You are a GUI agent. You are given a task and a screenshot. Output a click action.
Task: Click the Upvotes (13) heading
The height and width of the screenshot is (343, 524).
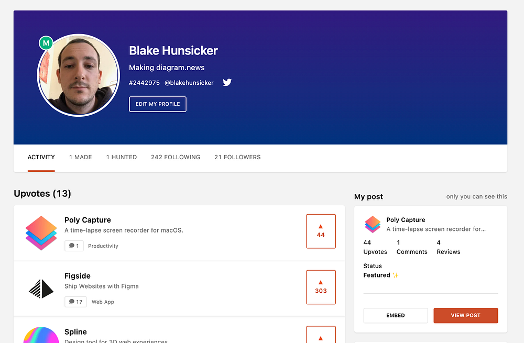point(42,194)
